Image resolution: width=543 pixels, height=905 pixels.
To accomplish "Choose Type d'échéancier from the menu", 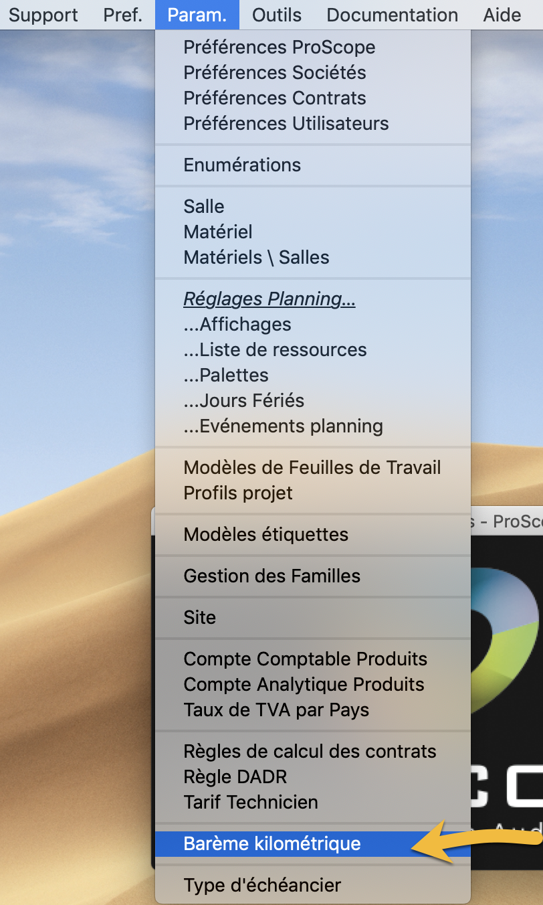I will tap(262, 886).
